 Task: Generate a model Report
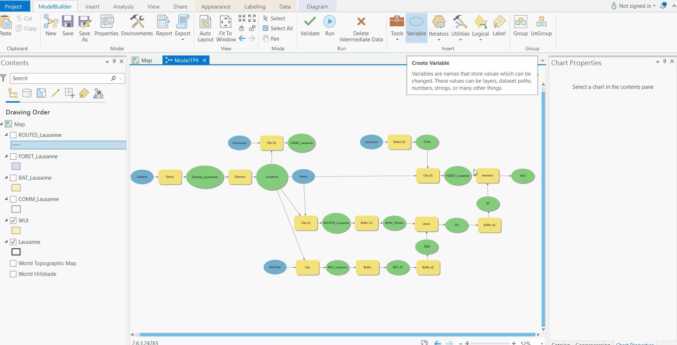pos(164,26)
